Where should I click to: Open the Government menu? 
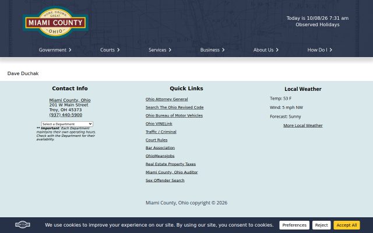tap(52, 50)
